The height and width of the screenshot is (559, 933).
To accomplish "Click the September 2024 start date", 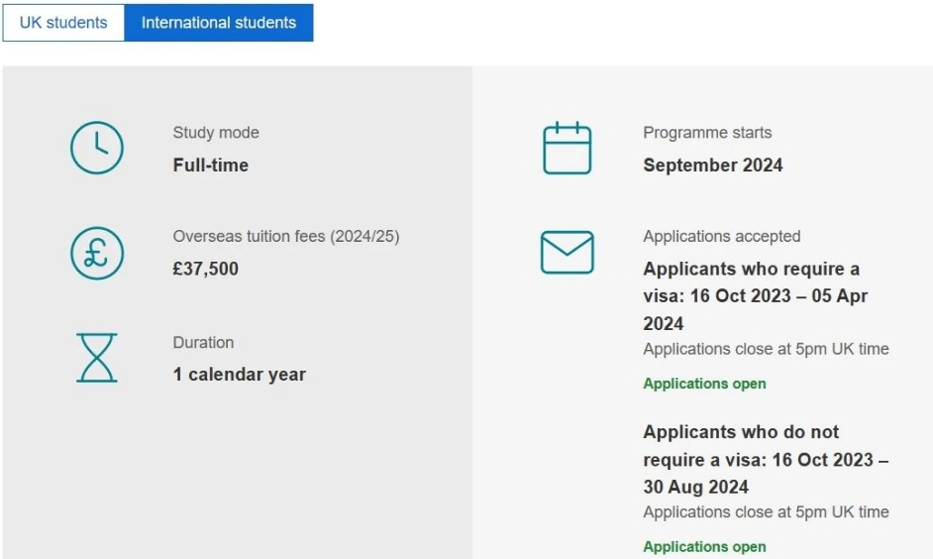I will 713,165.
